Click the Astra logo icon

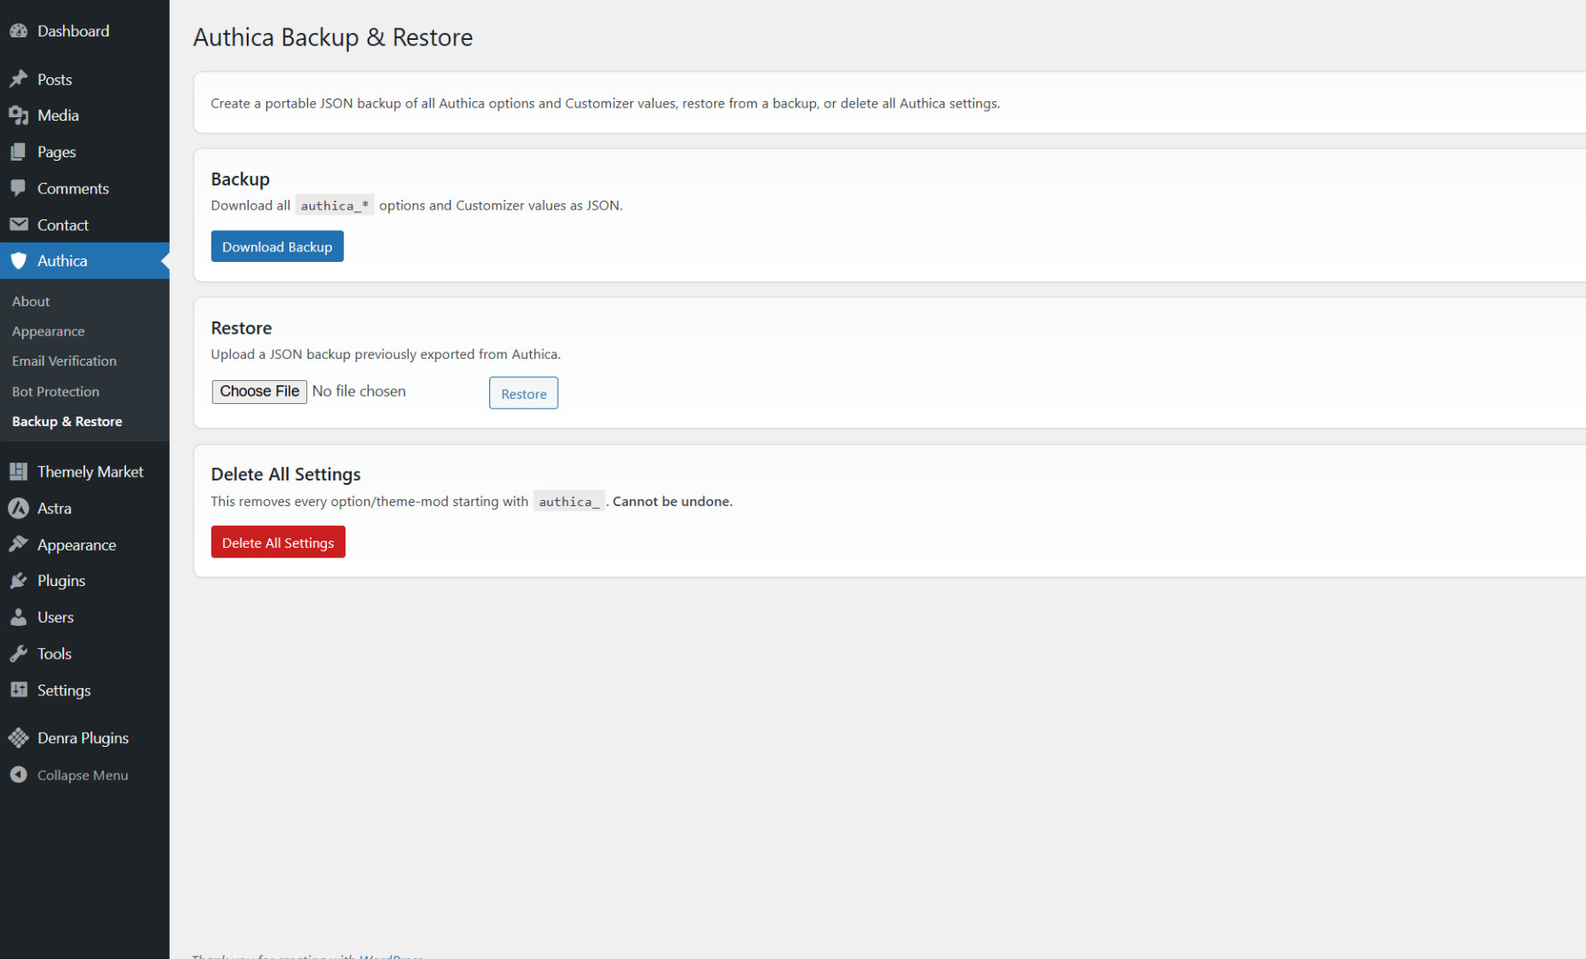click(19, 509)
